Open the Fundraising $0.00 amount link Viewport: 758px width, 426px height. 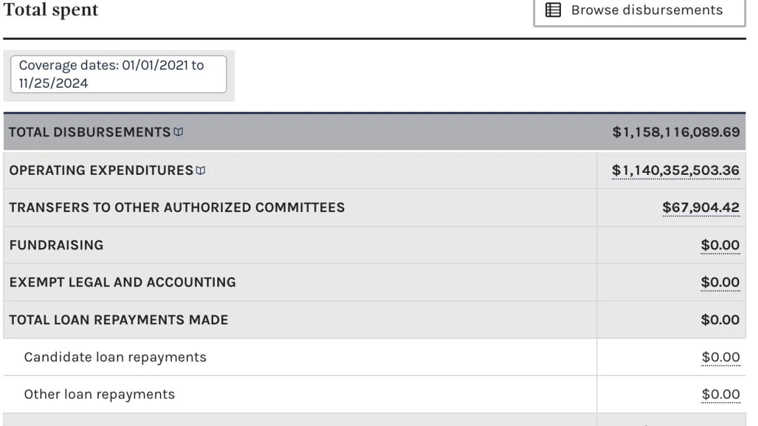tap(720, 245)
